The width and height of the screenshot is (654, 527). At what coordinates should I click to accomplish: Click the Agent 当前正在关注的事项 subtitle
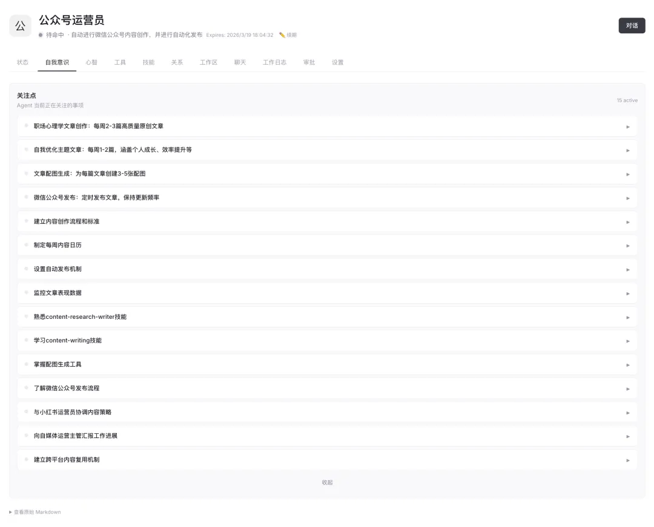pyautogui.click(x=50, y=105)
